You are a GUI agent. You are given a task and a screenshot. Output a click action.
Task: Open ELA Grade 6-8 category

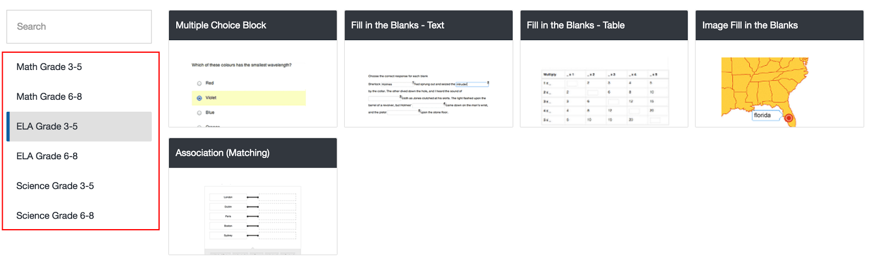[79, 156]
